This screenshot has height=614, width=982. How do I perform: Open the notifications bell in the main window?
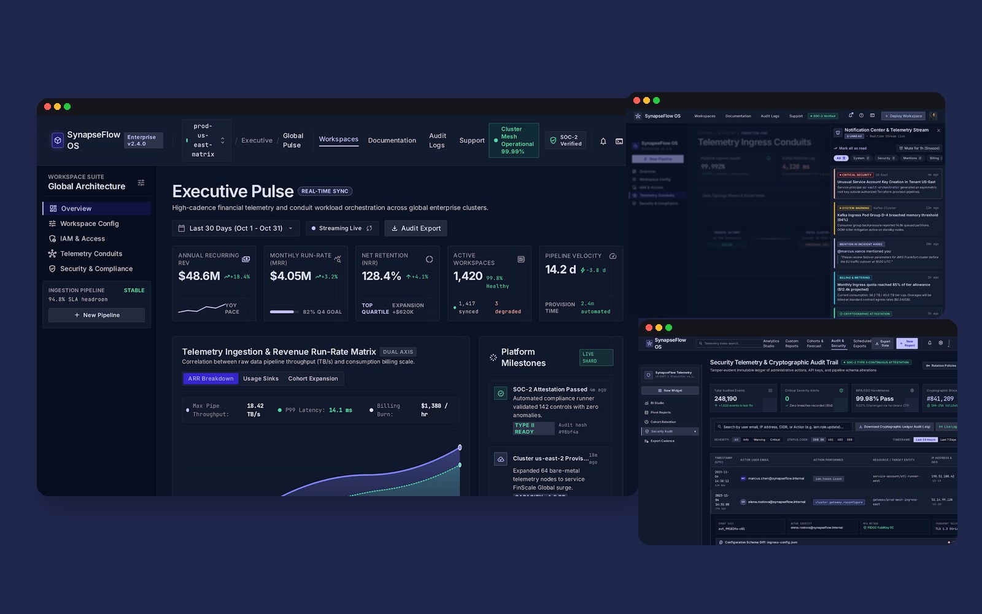tap(603, 141)
